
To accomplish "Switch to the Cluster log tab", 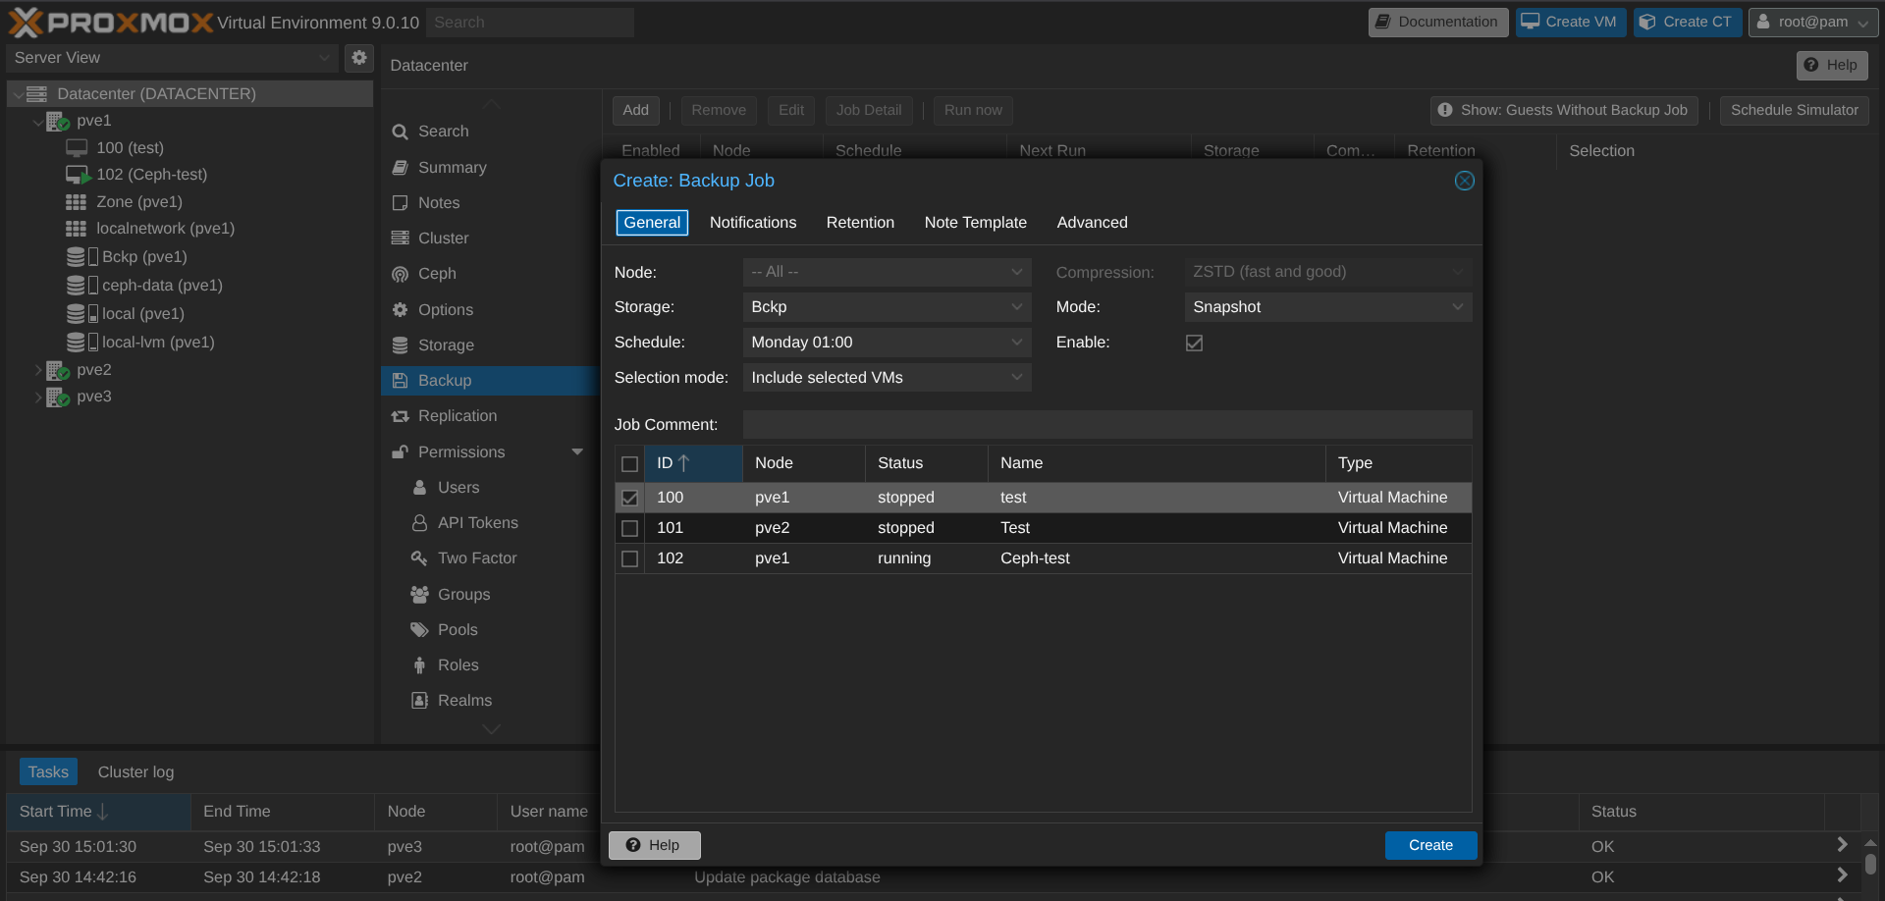I will (x=135, y=772).
